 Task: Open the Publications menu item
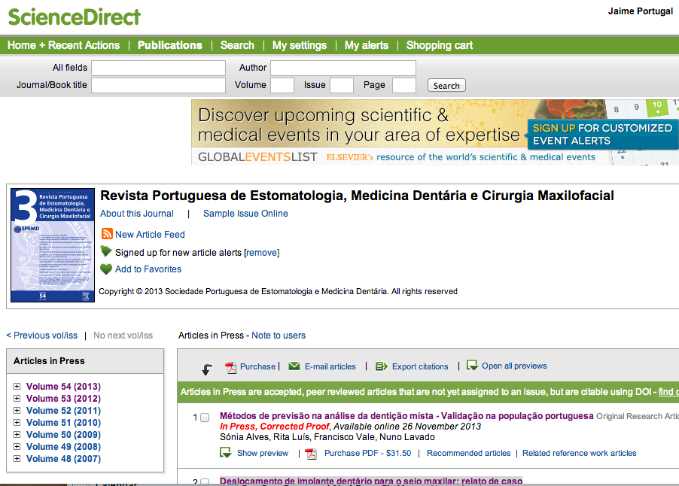point(170,45)
